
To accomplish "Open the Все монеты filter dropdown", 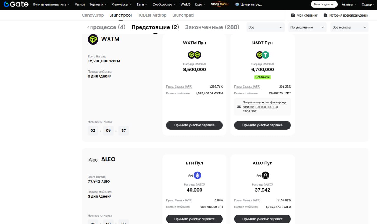I will point(349,27).
